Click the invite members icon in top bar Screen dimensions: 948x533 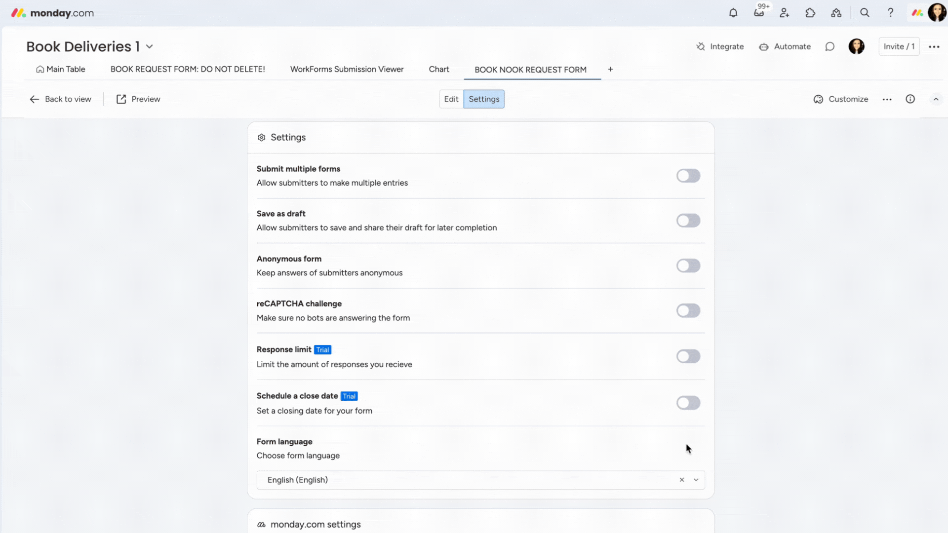[x=785, y=13]
